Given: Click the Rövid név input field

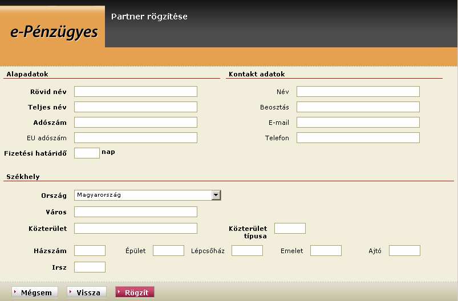Looking at the screenshot, I should point(136,91).
